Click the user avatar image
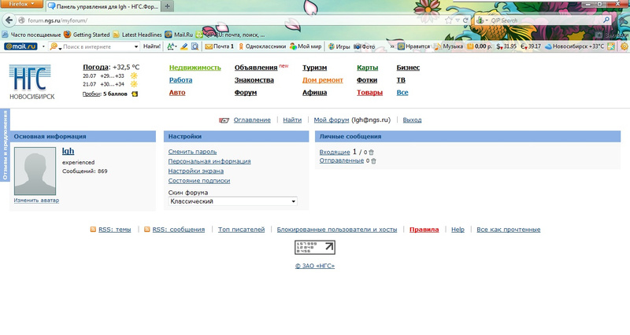 35,171
